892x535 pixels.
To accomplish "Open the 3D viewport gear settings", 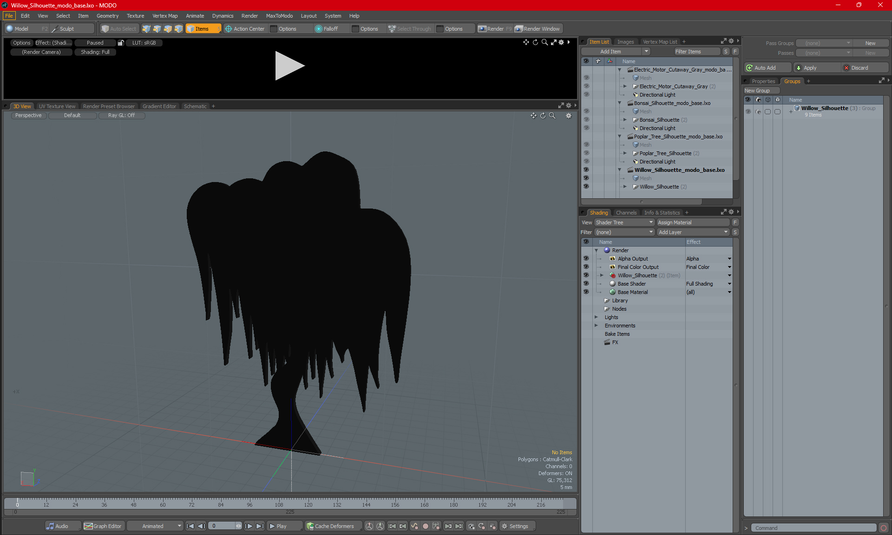I will [569, 116].
